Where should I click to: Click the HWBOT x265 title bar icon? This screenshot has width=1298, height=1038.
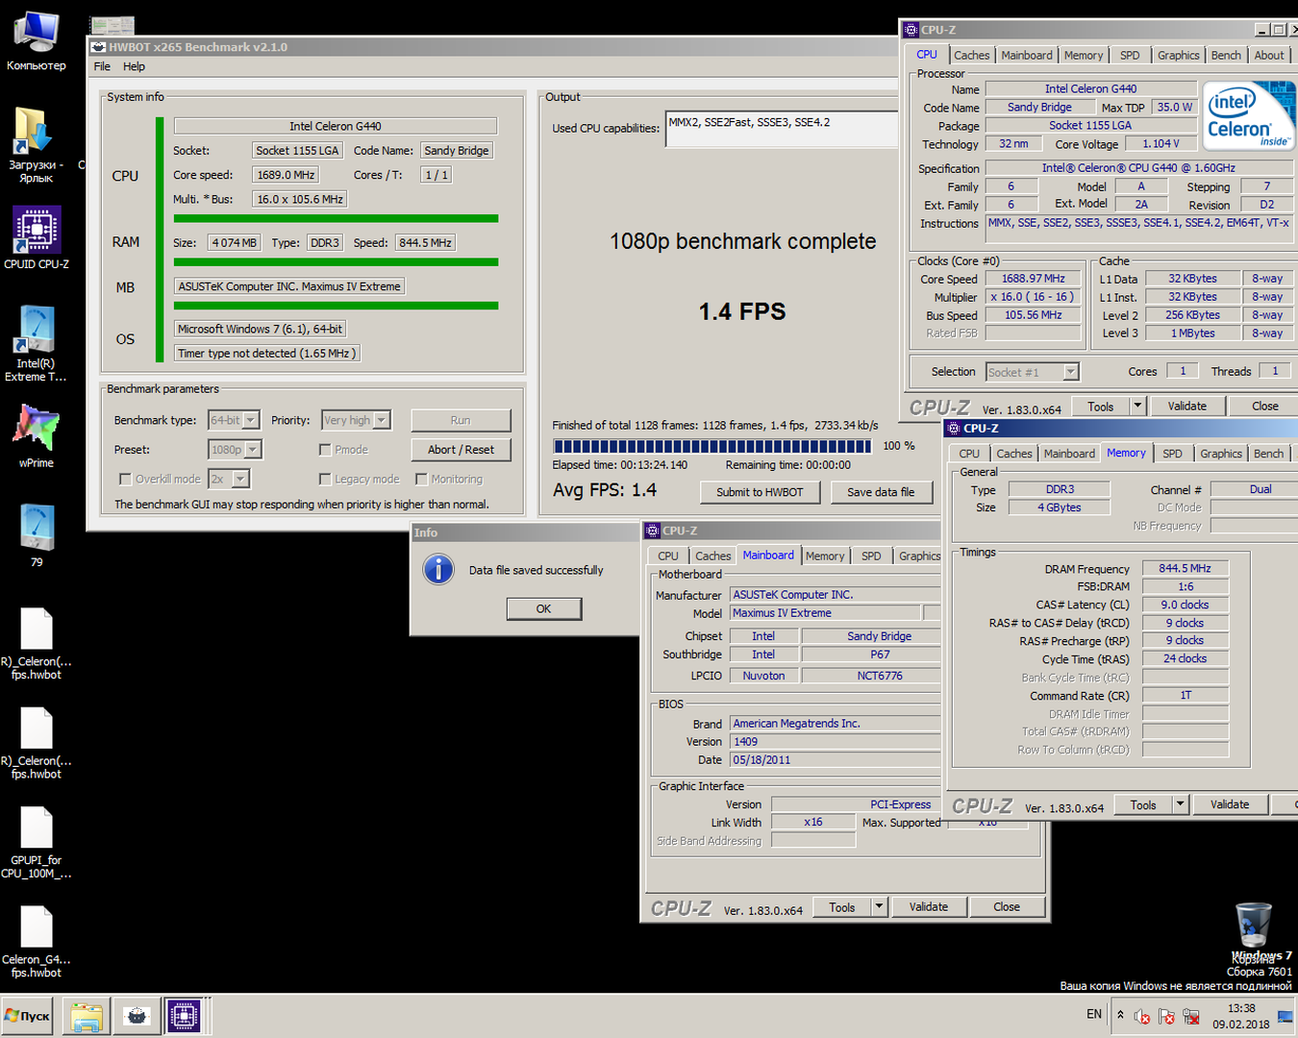(x=98, y=46)
